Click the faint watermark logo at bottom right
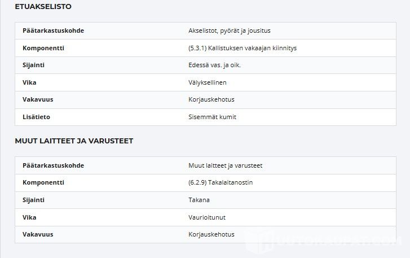Image resolution: width=410 pixels, height=258 pixels. pos(324,240)
